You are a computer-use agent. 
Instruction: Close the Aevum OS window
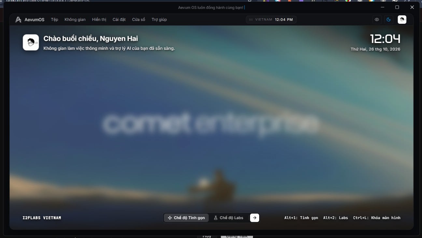(412, 7)
